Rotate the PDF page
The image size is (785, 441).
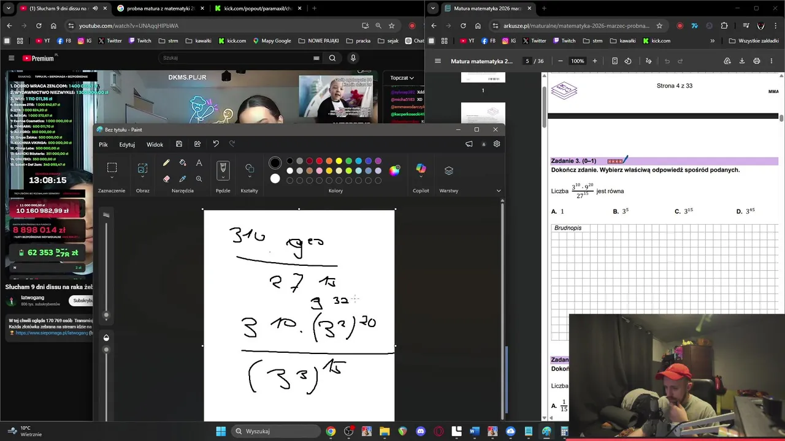point(628,61)
